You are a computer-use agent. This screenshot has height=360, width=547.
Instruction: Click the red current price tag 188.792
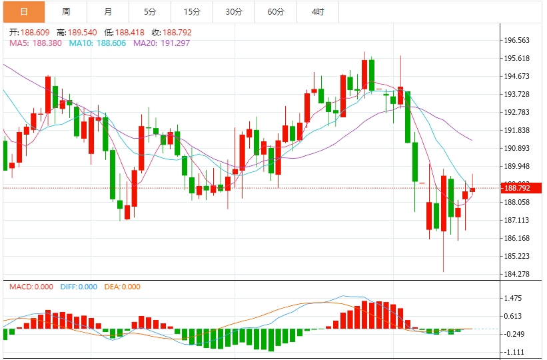point(521,188)
